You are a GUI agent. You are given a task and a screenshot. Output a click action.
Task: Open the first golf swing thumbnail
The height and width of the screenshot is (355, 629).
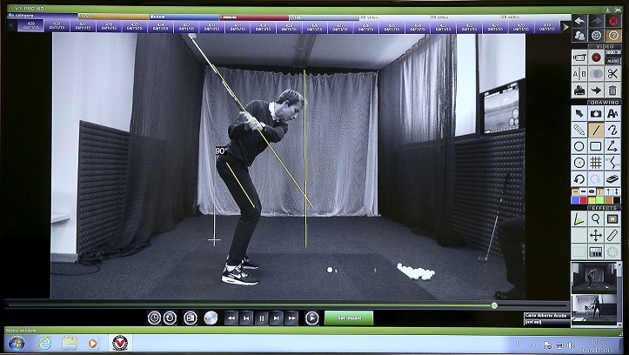pos(594,278)
